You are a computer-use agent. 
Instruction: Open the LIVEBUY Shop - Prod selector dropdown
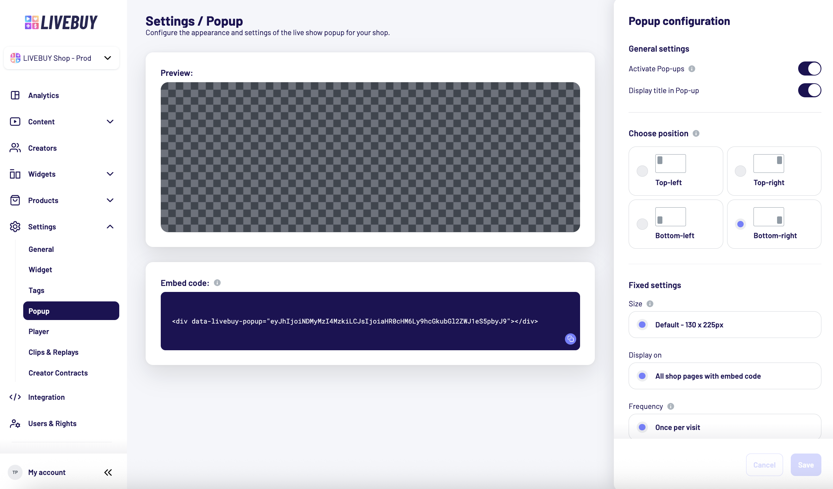(x=62, y=58)
